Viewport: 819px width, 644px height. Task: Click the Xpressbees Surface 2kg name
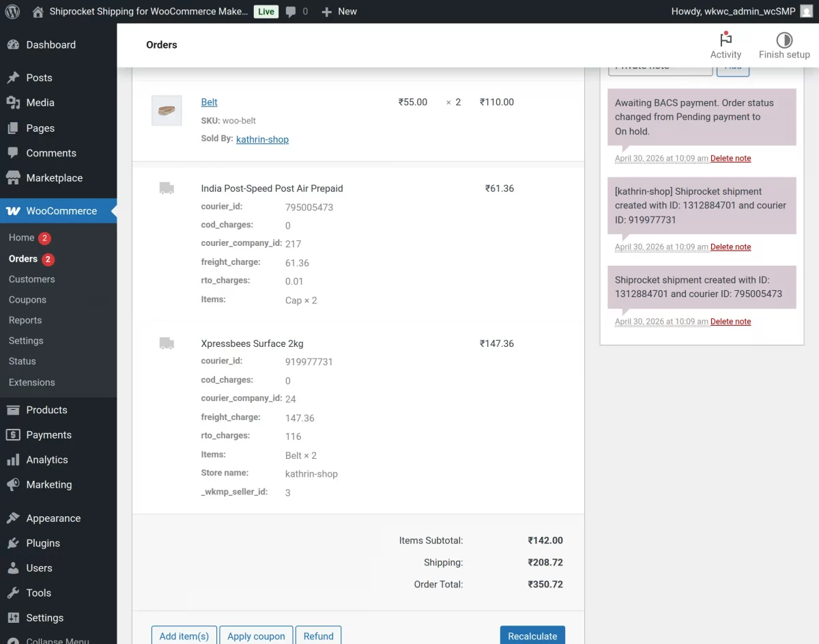252,344
